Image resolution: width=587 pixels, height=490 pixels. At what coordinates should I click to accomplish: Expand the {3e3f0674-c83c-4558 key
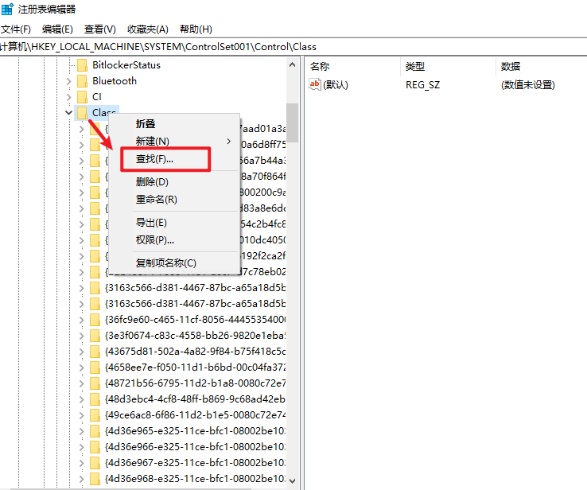coord(82,336)
